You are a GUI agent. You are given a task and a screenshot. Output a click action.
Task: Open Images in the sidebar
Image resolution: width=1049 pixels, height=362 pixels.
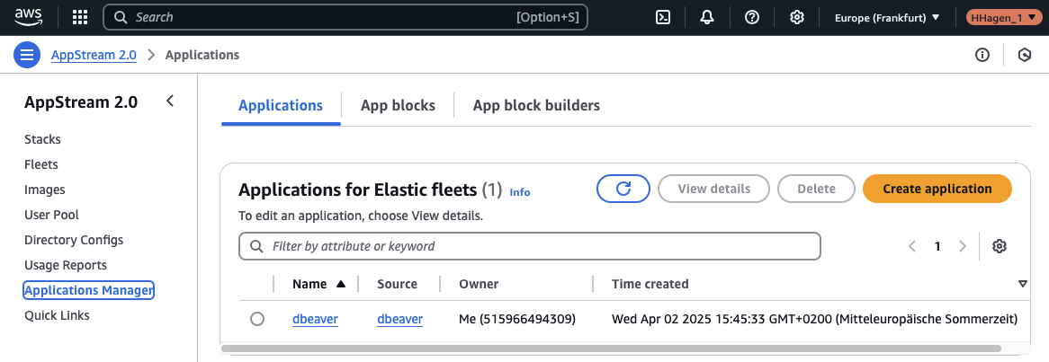pyautogui.click(x=44, y=190)
